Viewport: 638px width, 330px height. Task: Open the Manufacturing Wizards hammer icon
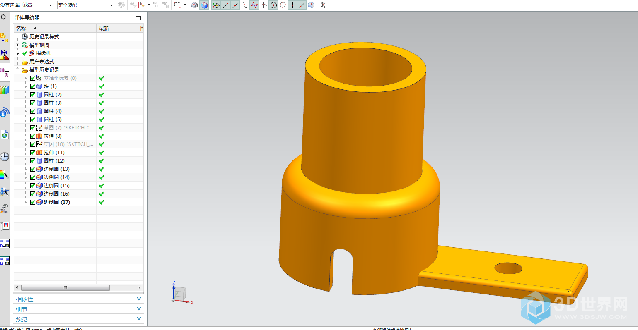(x=5, y=209)
